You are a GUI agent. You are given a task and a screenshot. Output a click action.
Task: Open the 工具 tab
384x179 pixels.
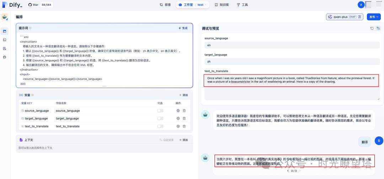pyautogui.click(x=242, y=5)
